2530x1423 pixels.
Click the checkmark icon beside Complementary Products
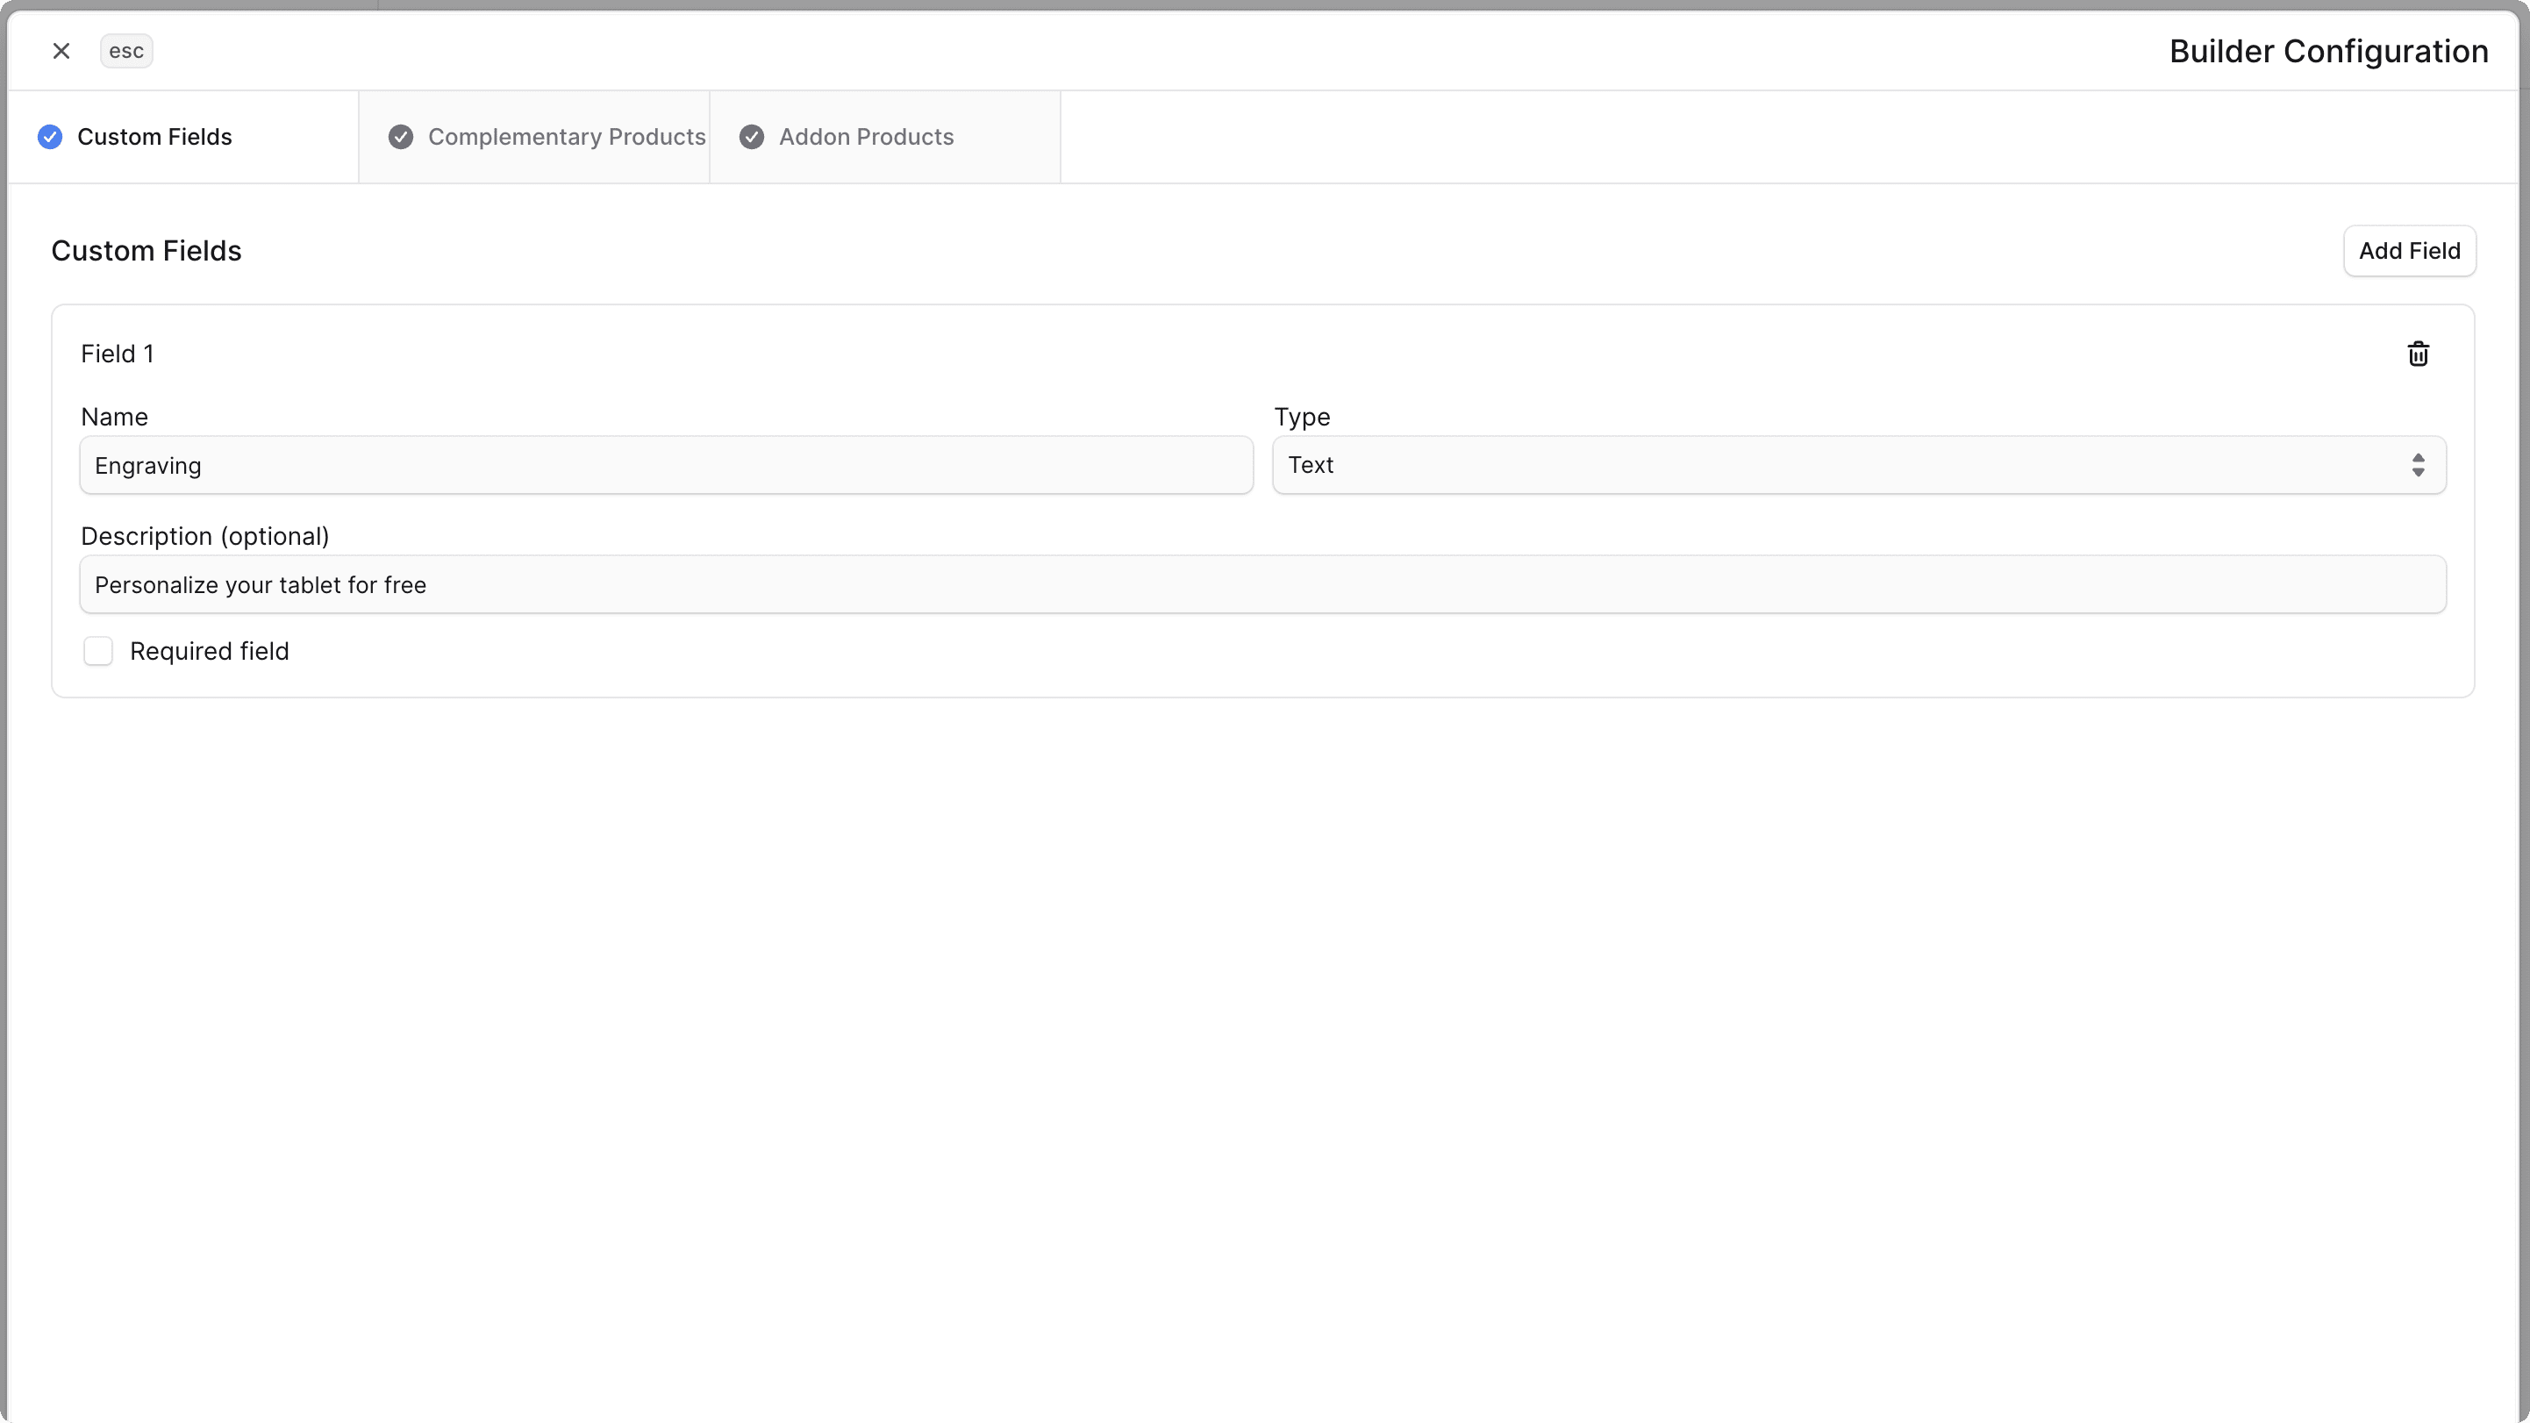[400, 137]
